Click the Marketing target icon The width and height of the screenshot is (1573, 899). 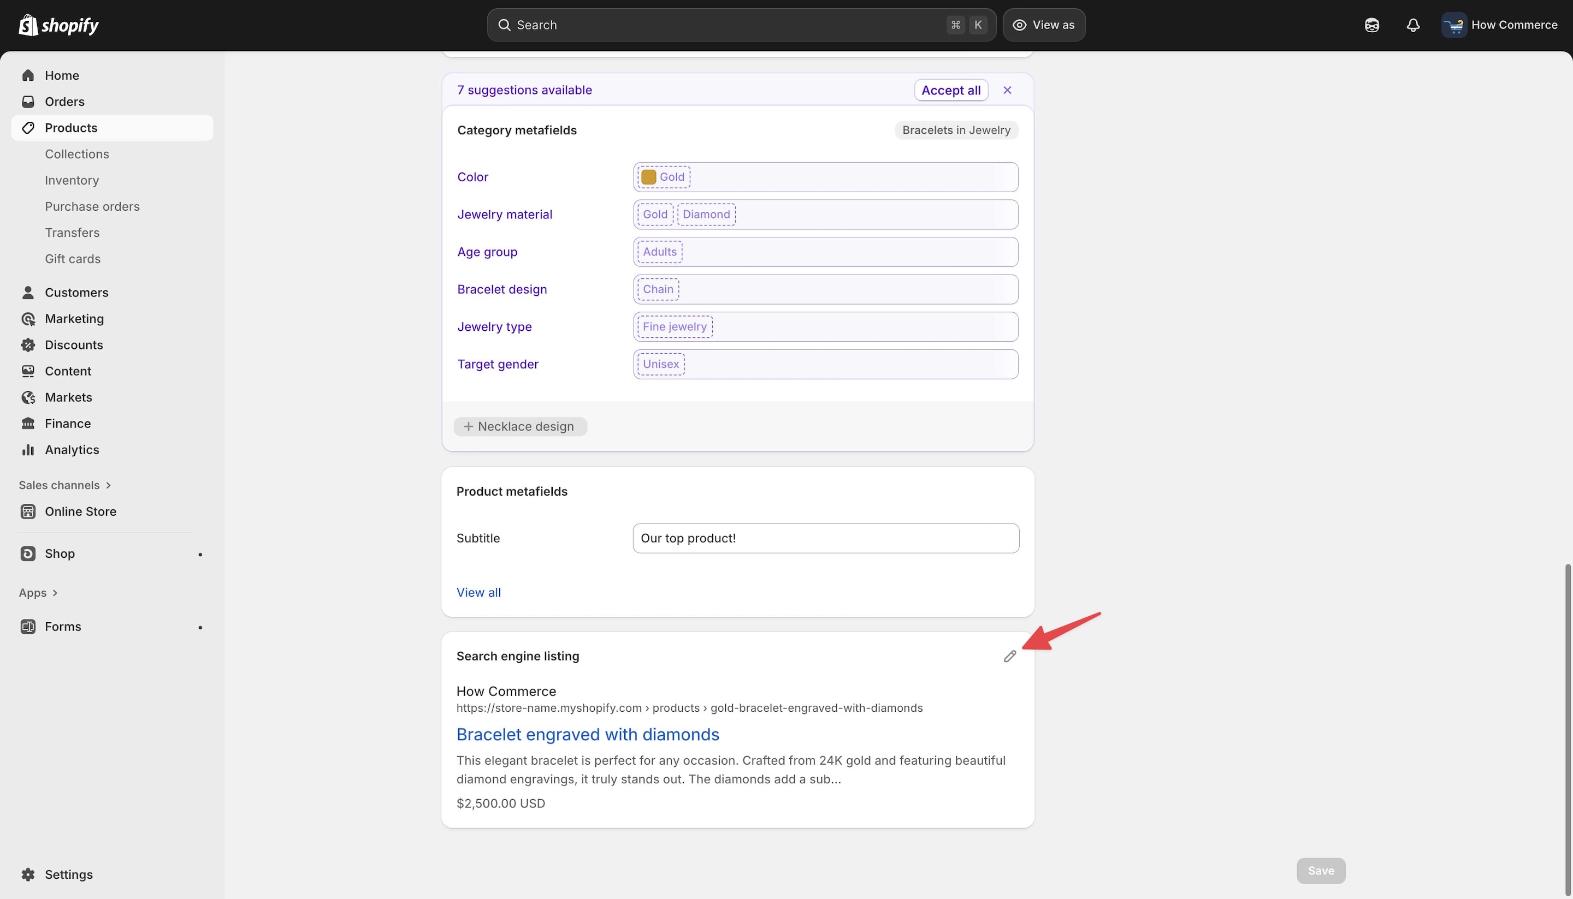(28, 319)
